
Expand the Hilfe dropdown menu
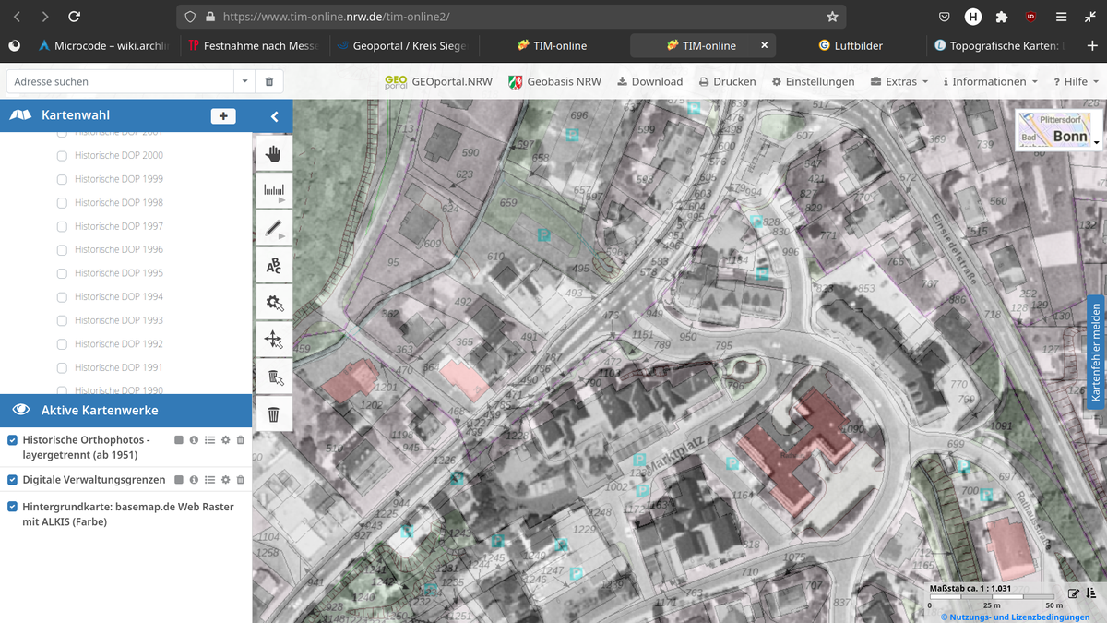click(x=1076, y=81)
